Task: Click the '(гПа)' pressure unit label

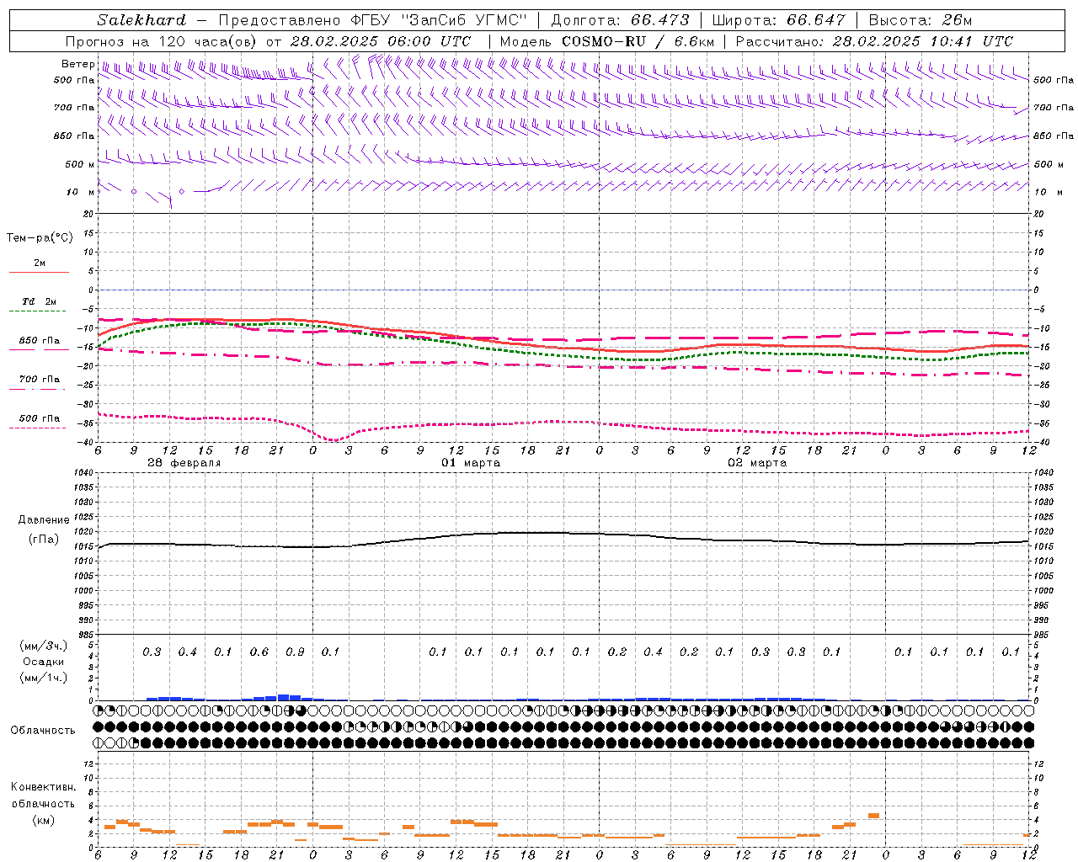Action: point(43,540)
